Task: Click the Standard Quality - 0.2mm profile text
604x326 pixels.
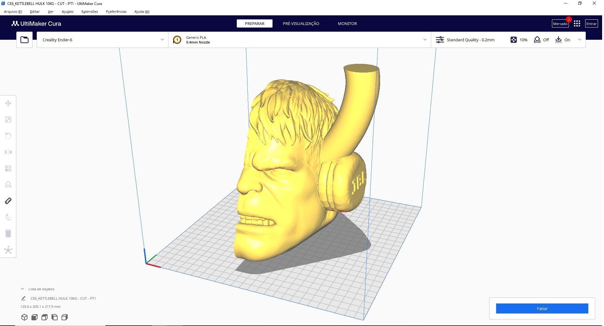Action: (x=470, y=40)
